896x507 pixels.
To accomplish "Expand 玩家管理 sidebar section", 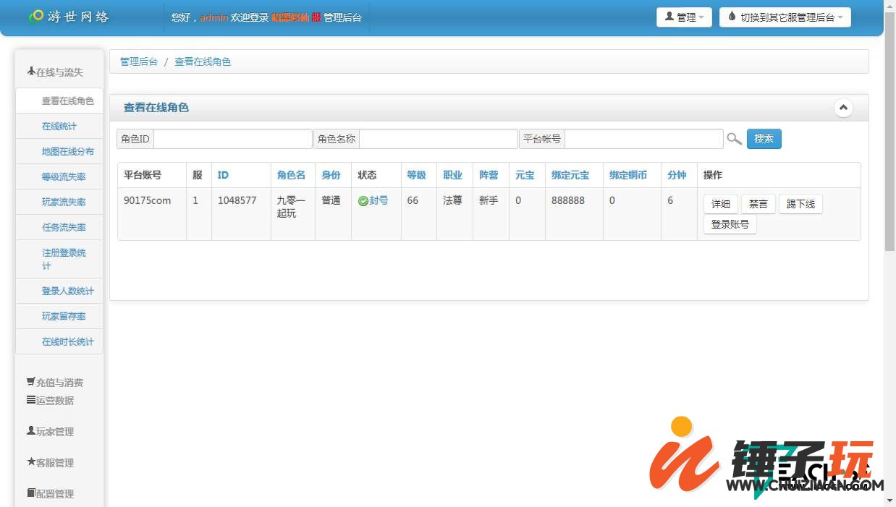I will point(51,432).
